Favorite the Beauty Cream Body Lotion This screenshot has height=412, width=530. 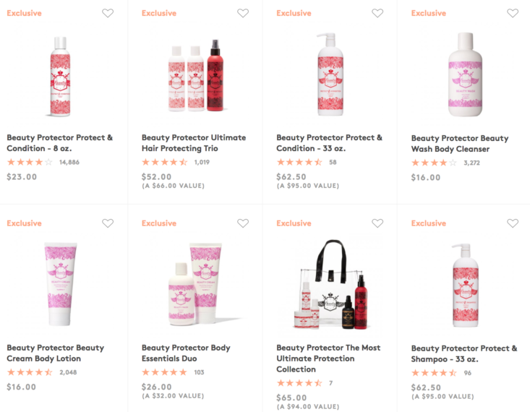click(x=108, y=223)
